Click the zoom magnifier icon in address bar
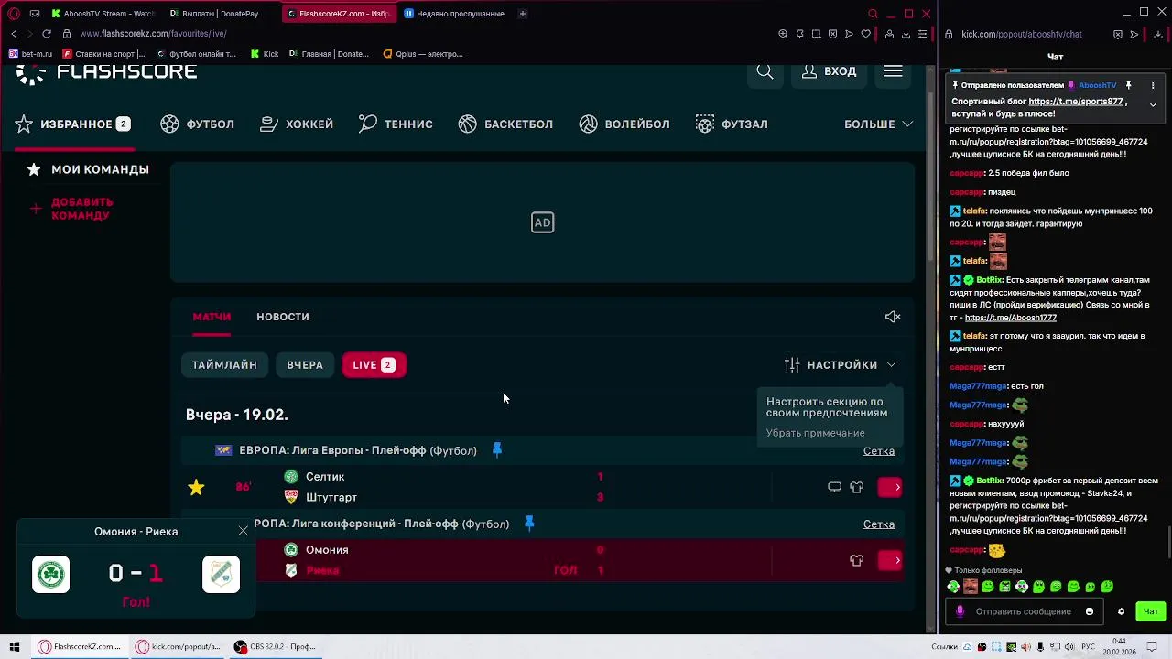The height and width of the screenshot is (659, 1172). click(x=783, y=34)
